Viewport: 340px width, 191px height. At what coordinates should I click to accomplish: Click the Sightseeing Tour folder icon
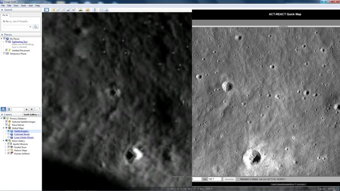pos(10,41)
